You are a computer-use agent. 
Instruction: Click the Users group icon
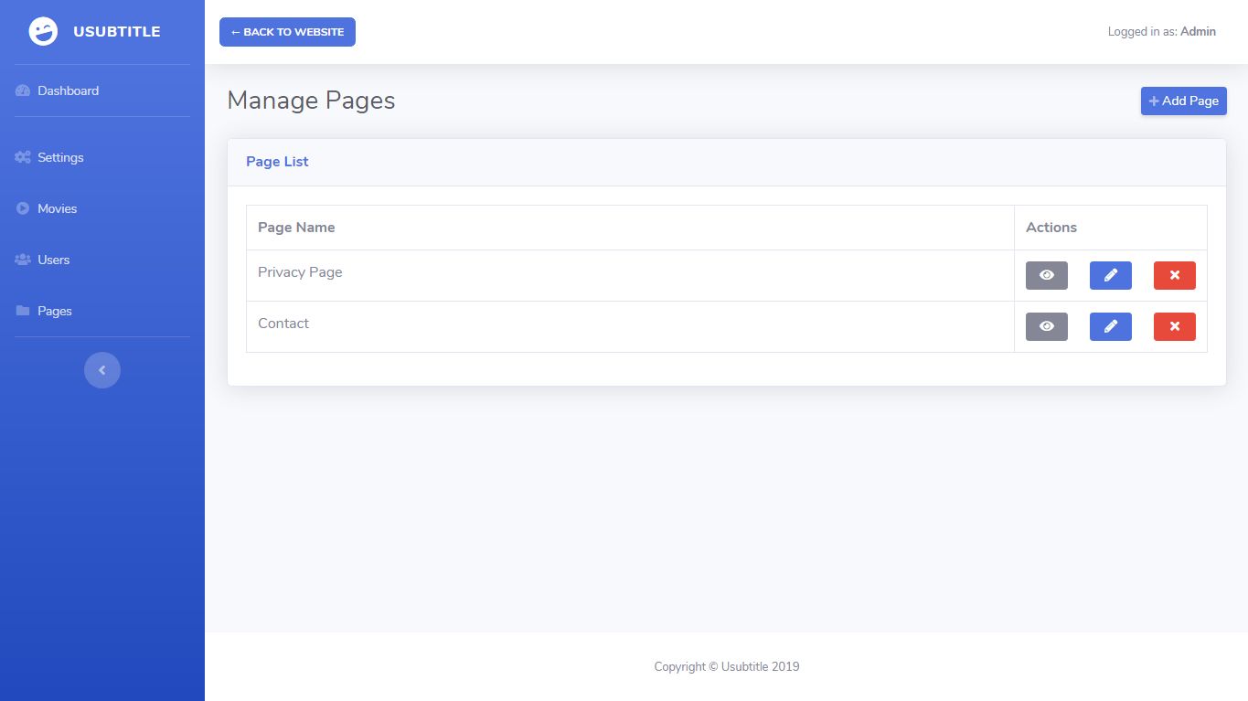coord(23,260)
